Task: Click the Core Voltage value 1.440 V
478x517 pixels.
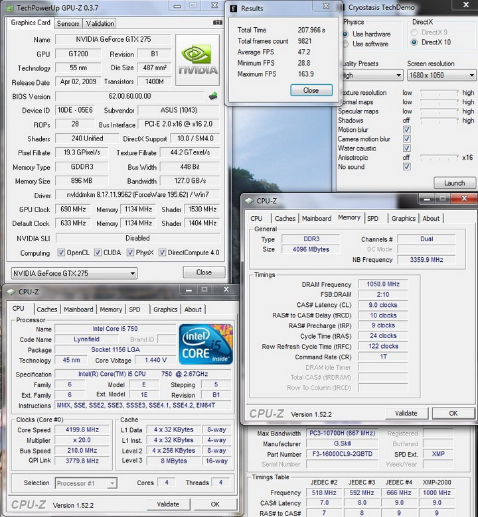Action: (x=155, y=360)
